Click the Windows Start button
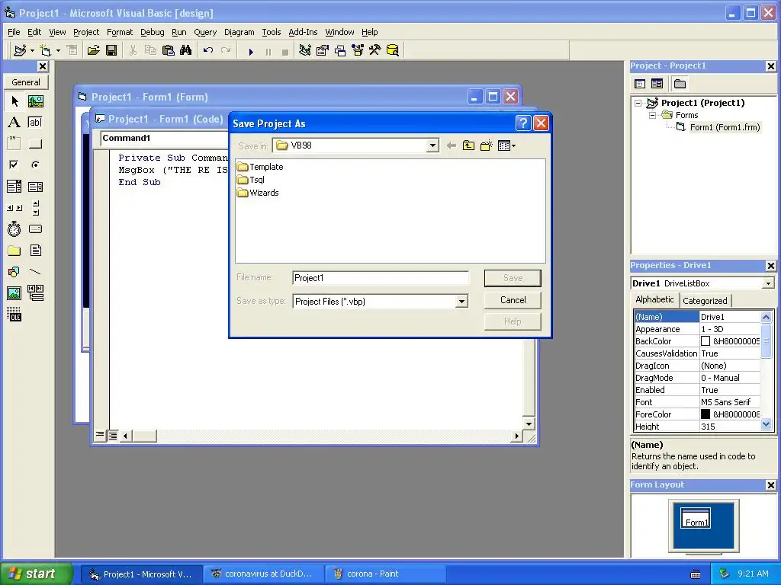Screen dimensions: 781x585 37,574
